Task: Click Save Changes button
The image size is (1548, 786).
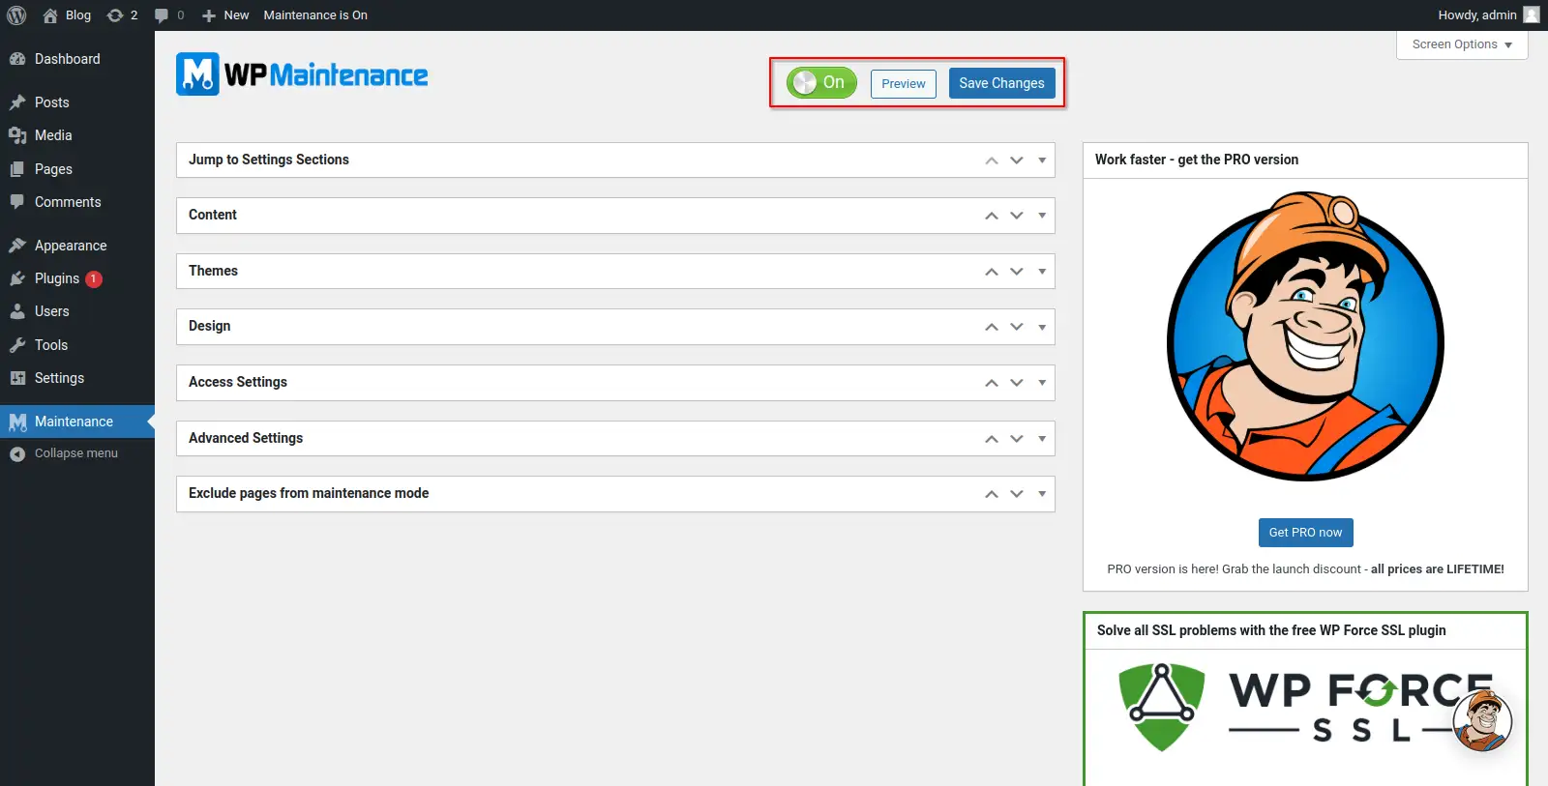Action: click(x=1001, y=83)
